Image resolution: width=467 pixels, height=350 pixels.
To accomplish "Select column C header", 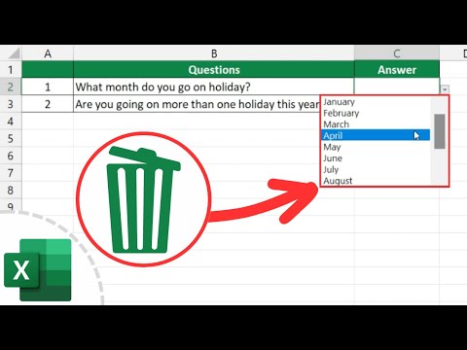I will 397,53.
